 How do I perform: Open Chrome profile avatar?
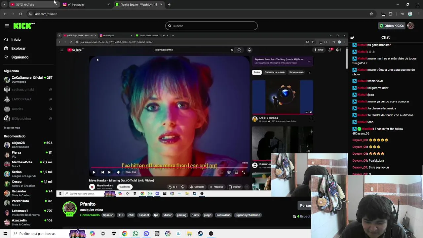pos(410,14)
